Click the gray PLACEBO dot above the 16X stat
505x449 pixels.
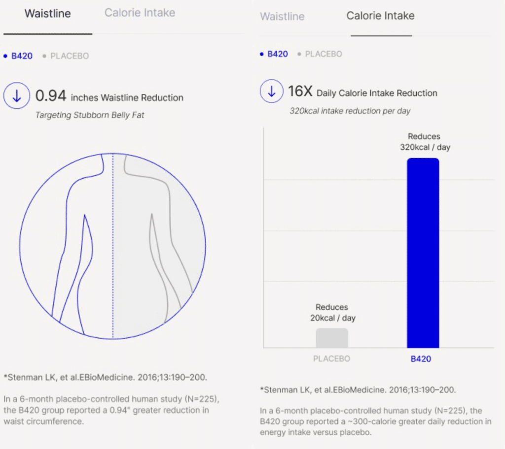coord(299,54)
